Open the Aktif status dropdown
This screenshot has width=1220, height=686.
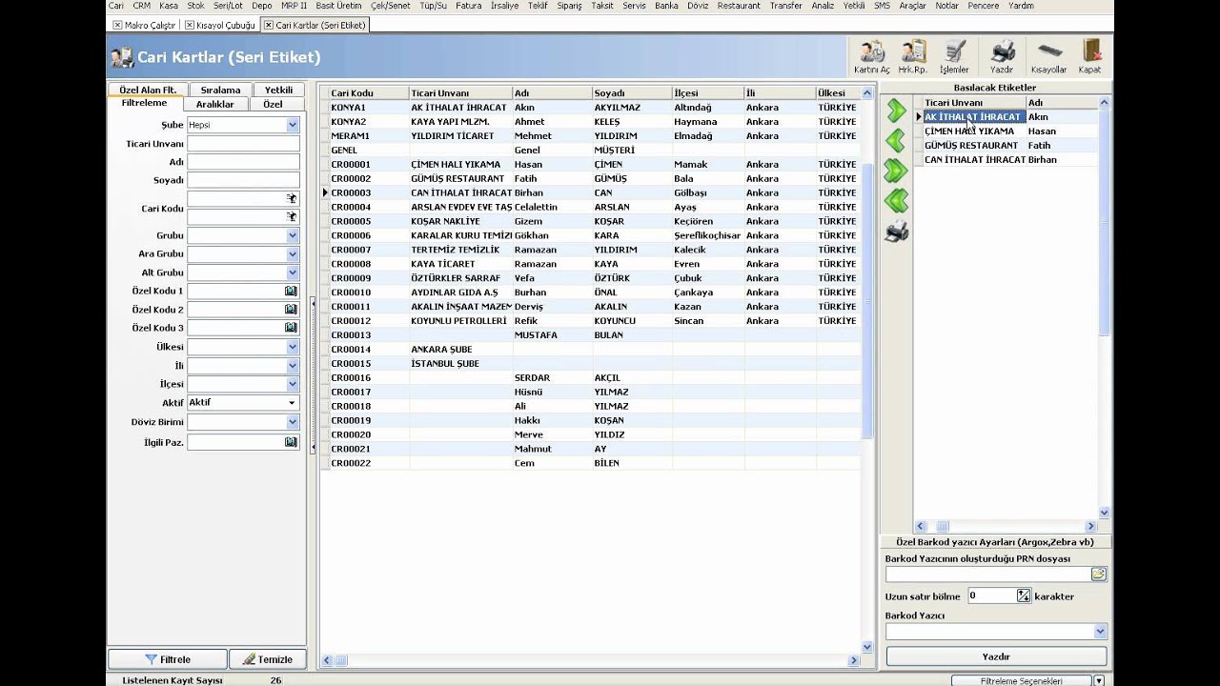292,403
